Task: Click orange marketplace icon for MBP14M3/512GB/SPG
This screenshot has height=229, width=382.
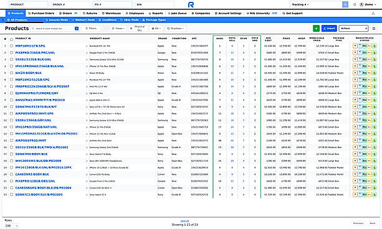Action: pyautogui.click(x=355, y=80)
